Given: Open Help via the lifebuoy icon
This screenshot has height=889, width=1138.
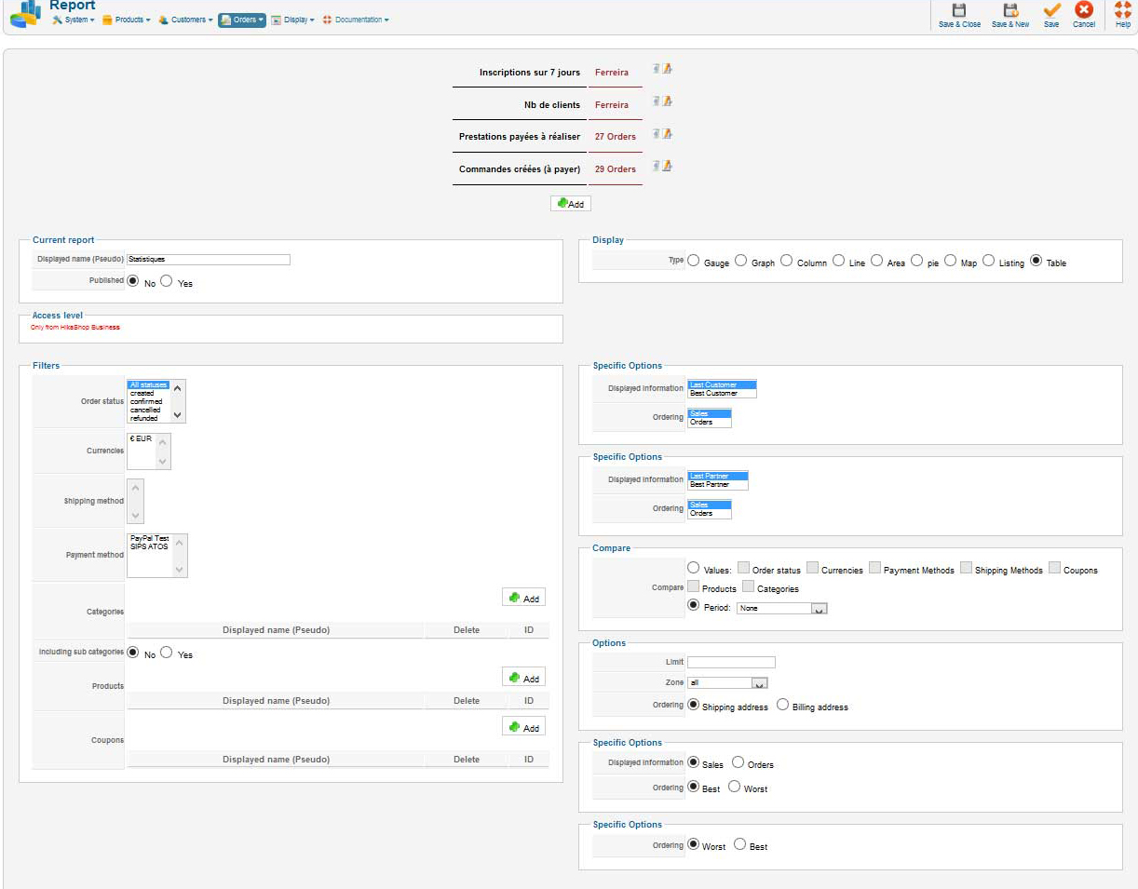Looking at the screenshot, I should (x=1123, y=10).
